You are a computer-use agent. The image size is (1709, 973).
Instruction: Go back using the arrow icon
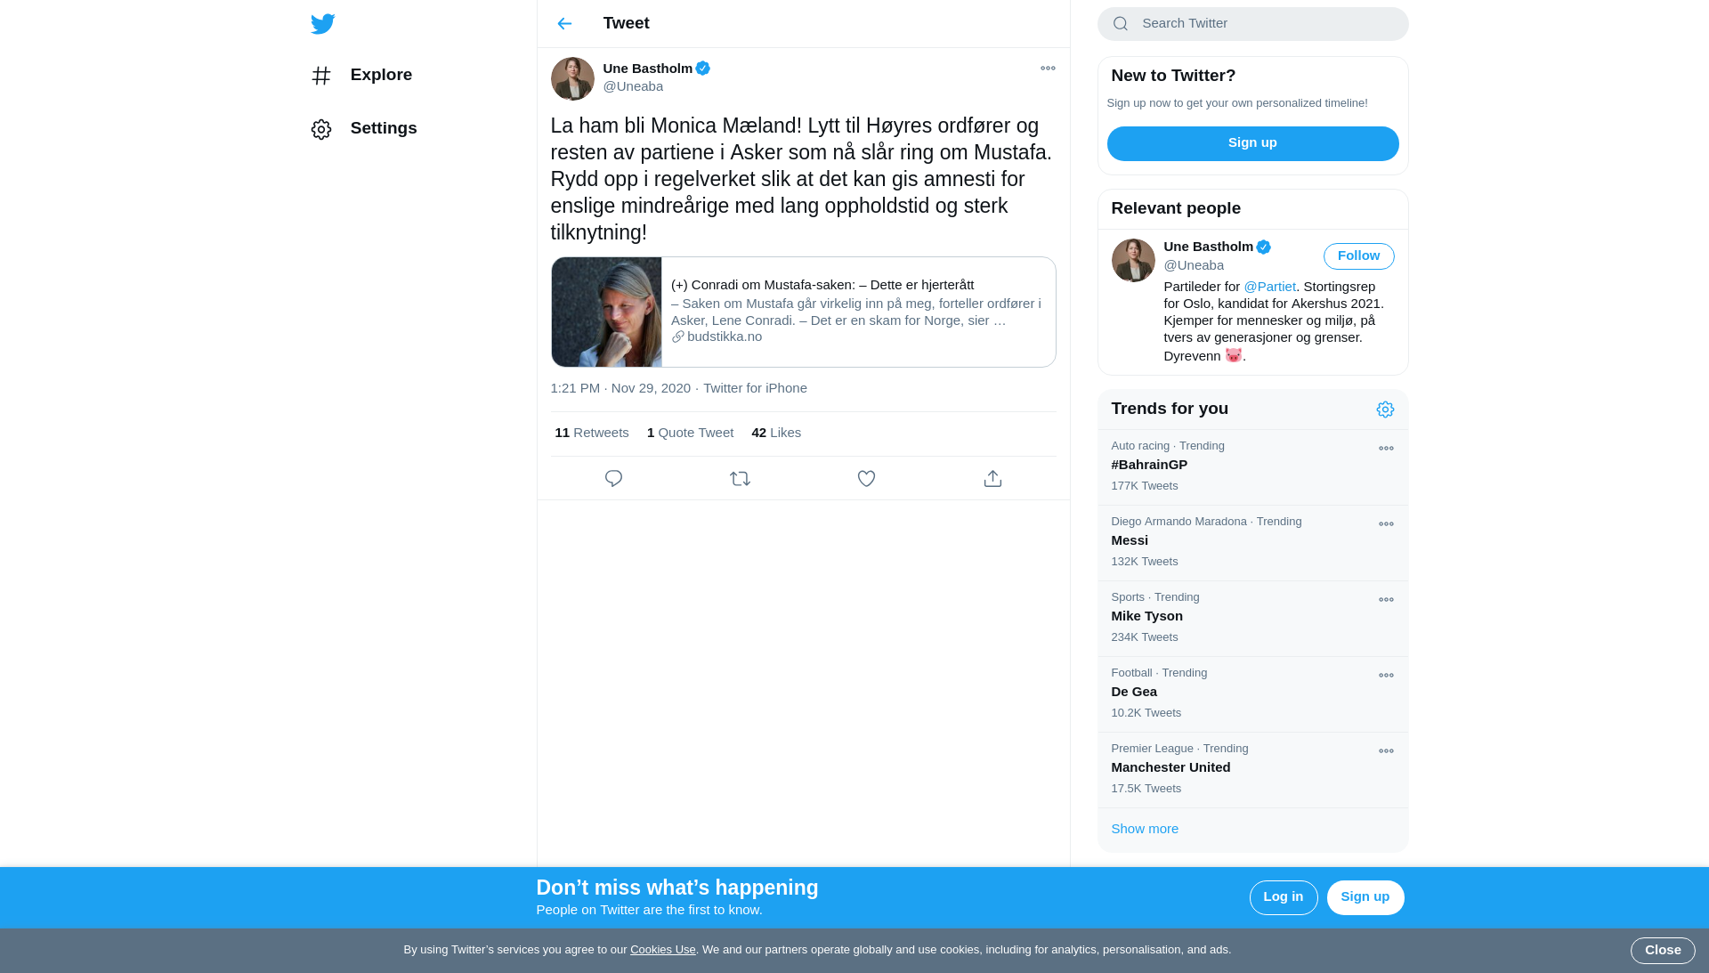(564, 24)
